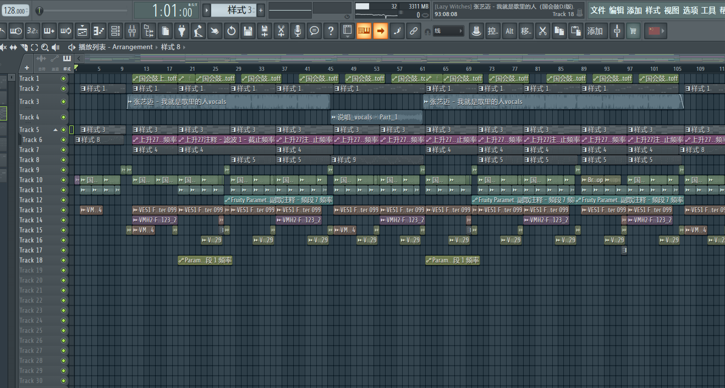Click the microphone recording icon
The height and width of the screenshot is (388, 725).
pyautogui.click(x=297, y=31)
